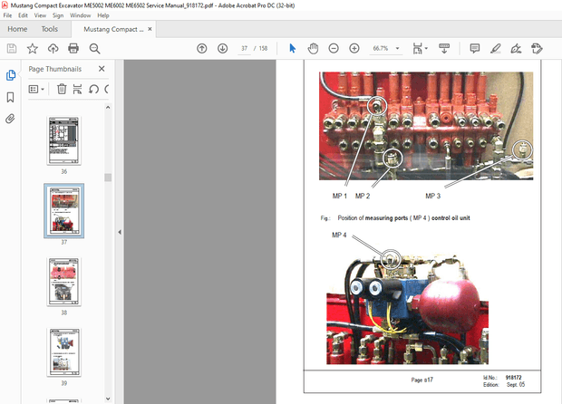Screen dimensions: 562x404
Task: Click the thumbnails panel scrollbar handle
Action: (x=108, y=178)
